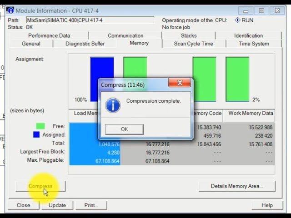
Task: Click the blue Assigned legend swatch
Action: 36,134
